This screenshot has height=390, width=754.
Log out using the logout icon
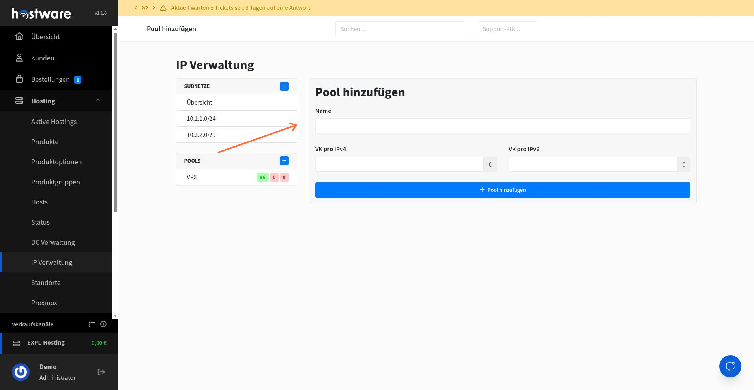tap(101, 372)
